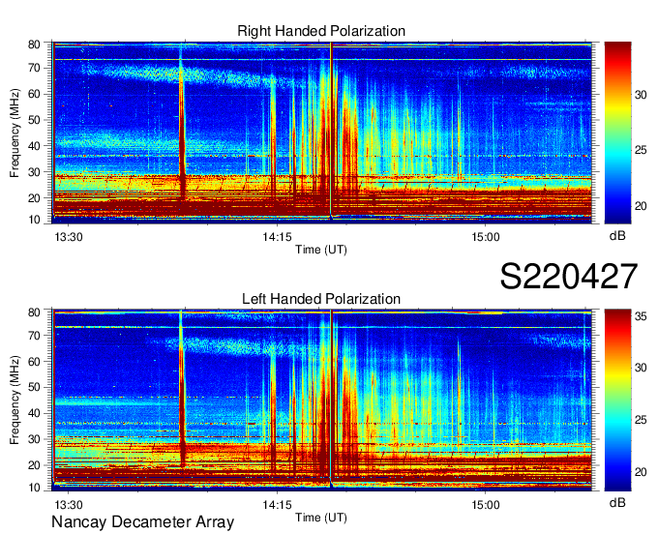Click the 40 frequency tick on bottom plot
This screenshot has width=658, height=534.
point(34,413)
